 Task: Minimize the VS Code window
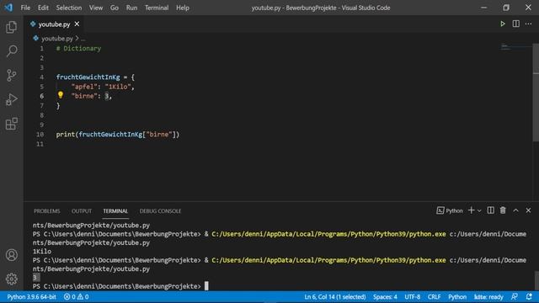click(483, 8)
